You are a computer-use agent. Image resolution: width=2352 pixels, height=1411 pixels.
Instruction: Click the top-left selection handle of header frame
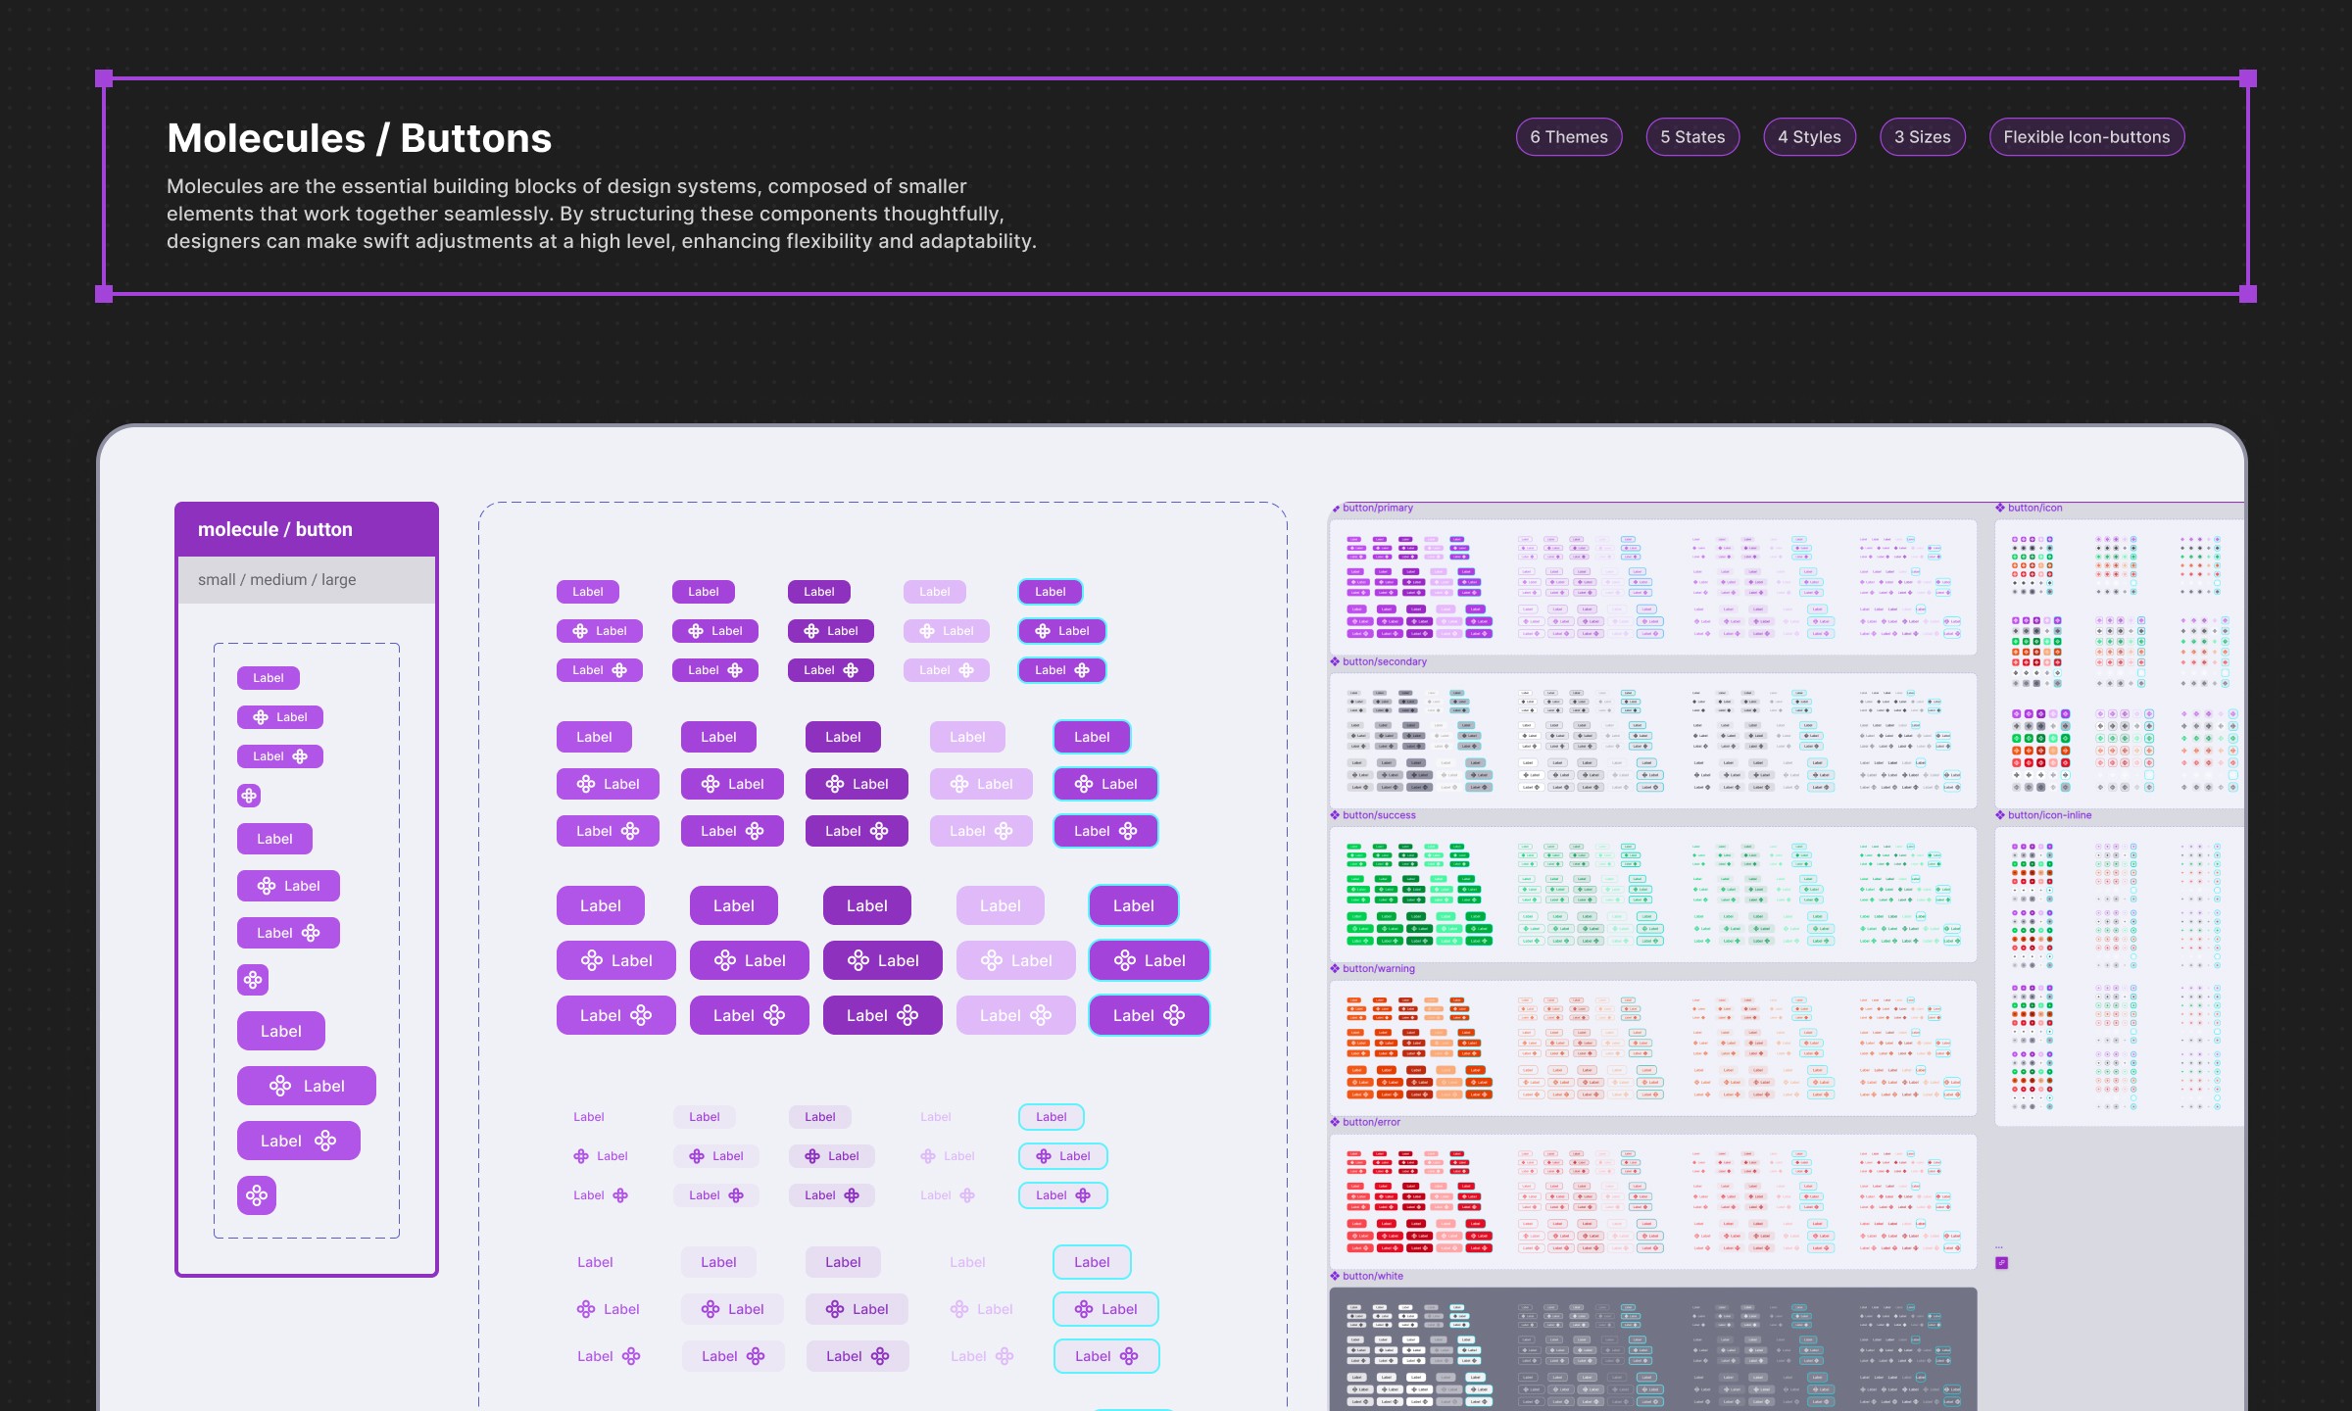coord(104,78)
